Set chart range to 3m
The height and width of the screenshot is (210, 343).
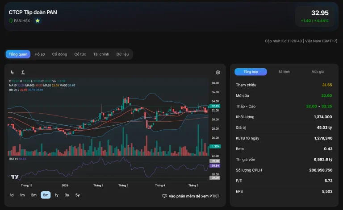[x=33, y=195]
